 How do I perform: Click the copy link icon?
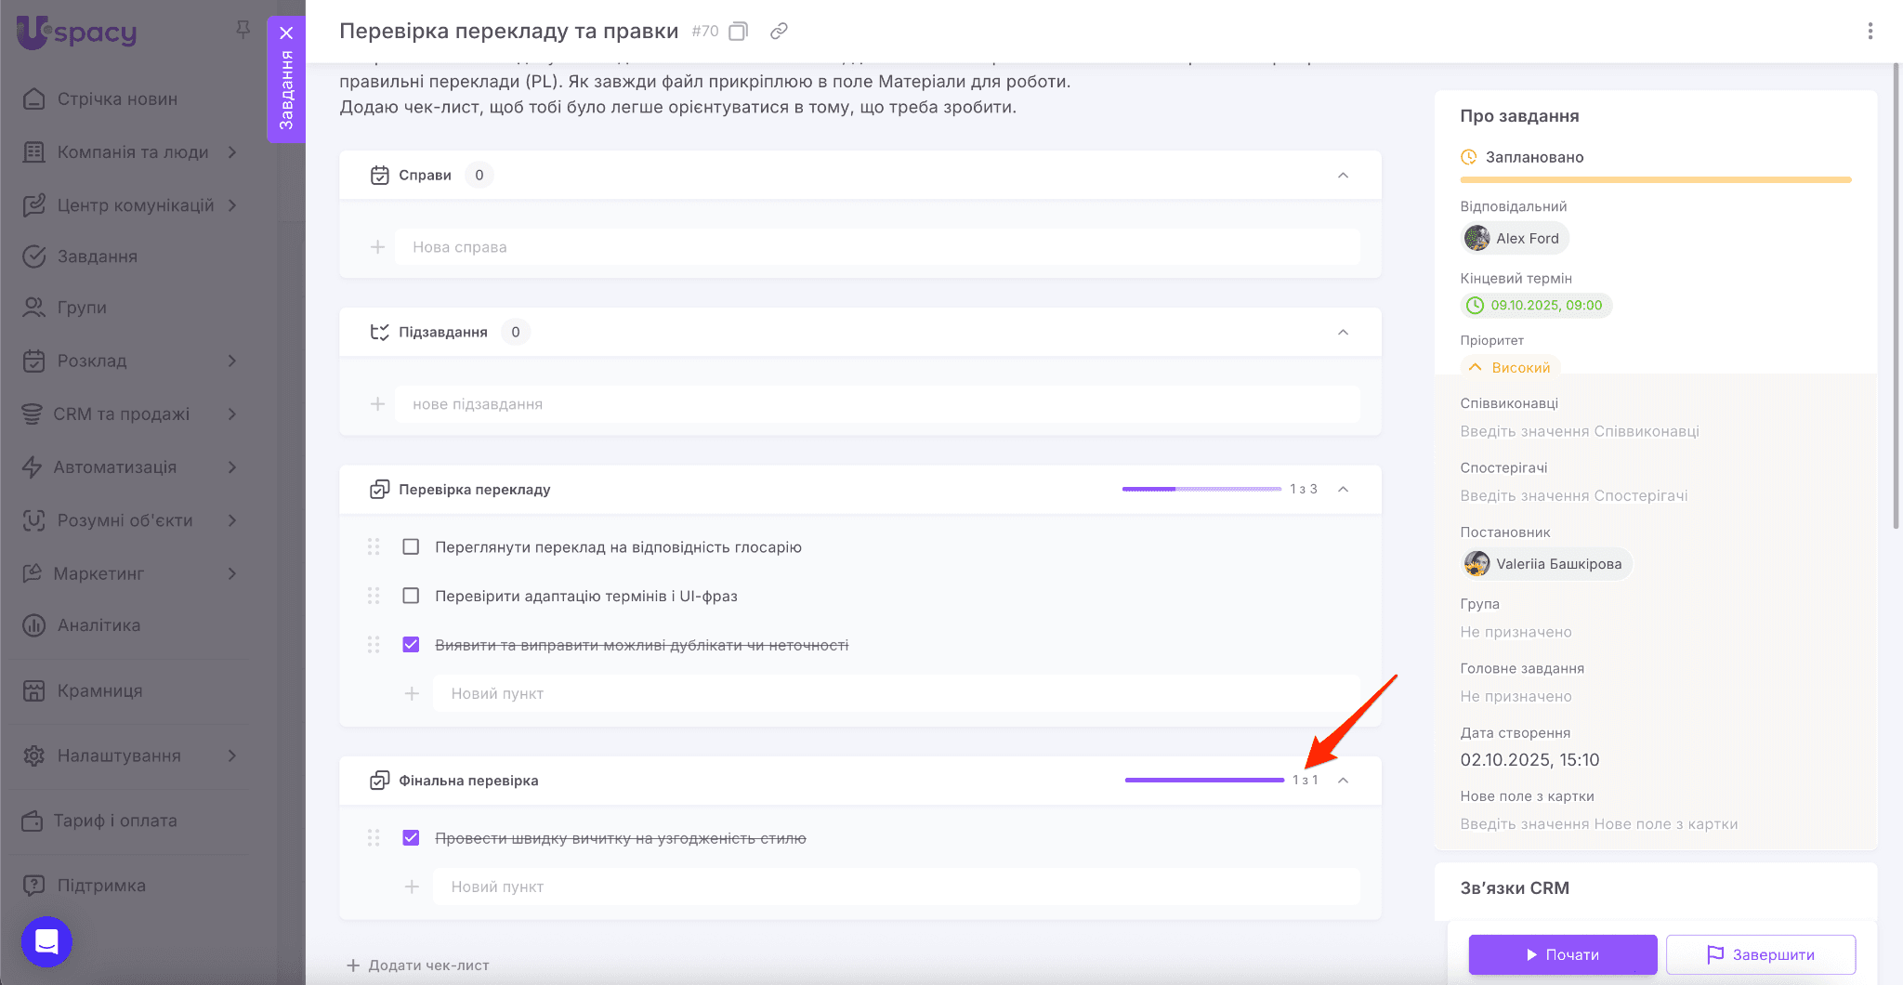779,32
